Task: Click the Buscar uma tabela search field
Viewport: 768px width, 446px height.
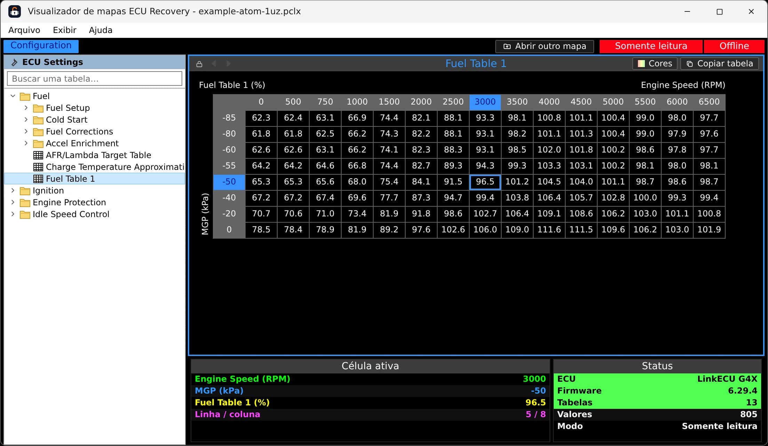Action: (x=95, y=79)
